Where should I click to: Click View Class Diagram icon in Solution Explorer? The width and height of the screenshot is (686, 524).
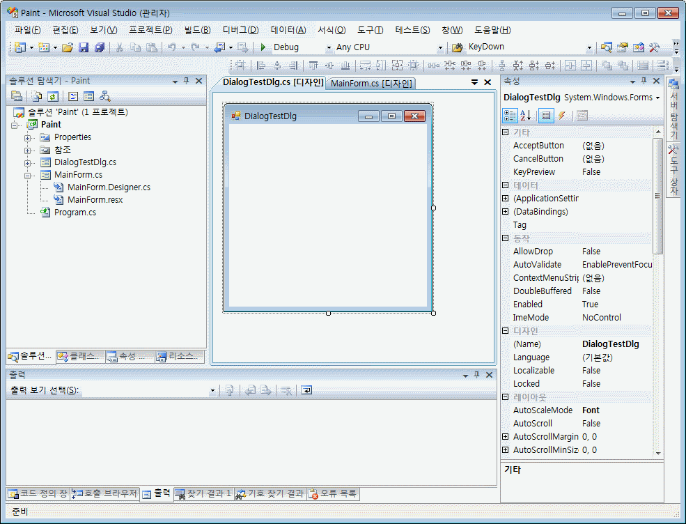coord(105,96)
